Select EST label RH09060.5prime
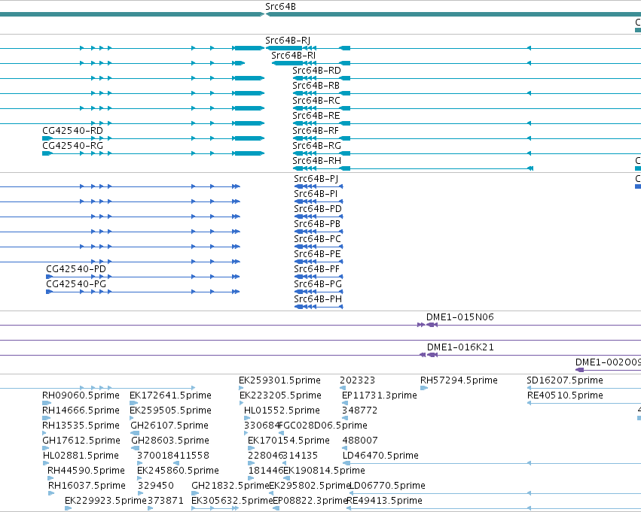 81,395
